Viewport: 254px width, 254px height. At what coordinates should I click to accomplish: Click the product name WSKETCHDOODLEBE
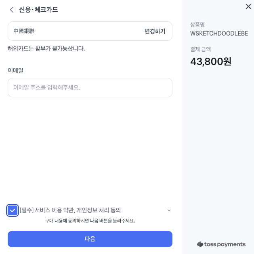pyautogui.click(x=219, y=34)
